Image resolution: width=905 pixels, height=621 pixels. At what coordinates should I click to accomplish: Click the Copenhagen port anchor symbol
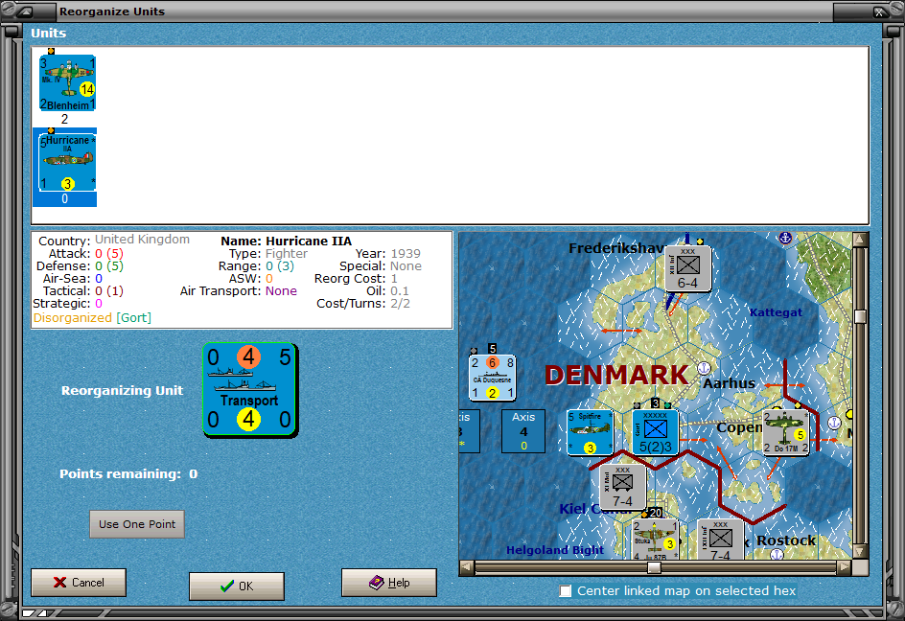point(834,423)
